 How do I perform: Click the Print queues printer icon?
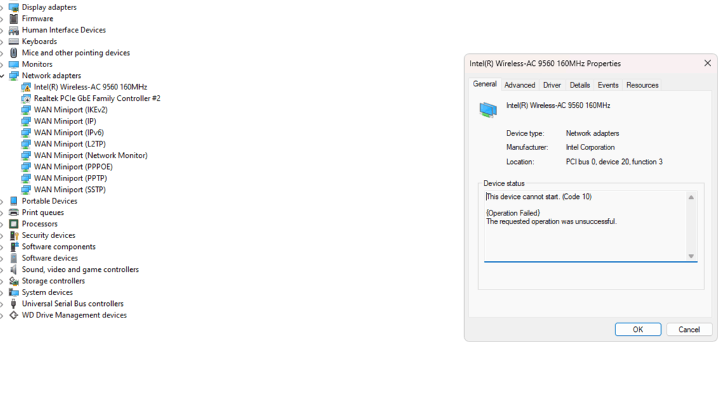pyautogui.click(x=14, y=212)
